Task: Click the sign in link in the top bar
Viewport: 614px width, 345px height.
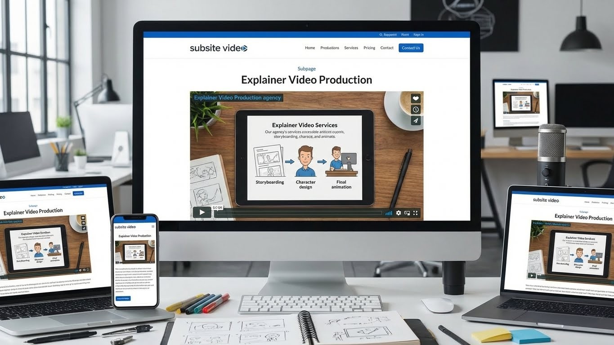Action: click(418, 35)
